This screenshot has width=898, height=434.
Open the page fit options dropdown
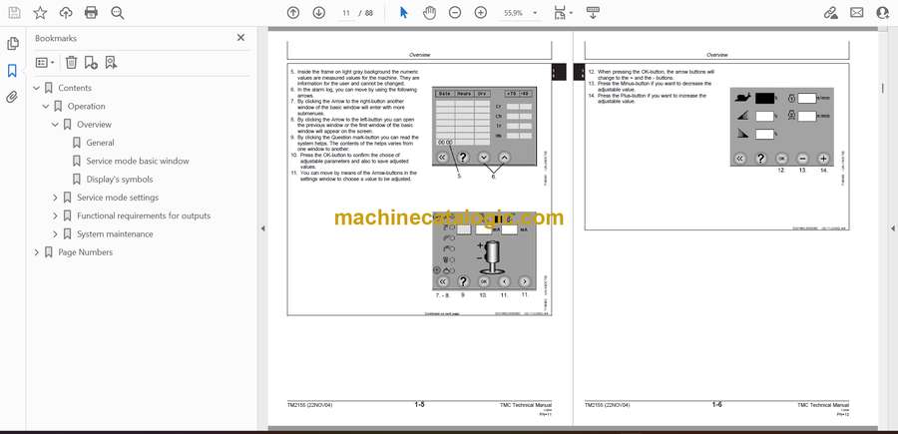pyautogui.click(x=563, y=13)
